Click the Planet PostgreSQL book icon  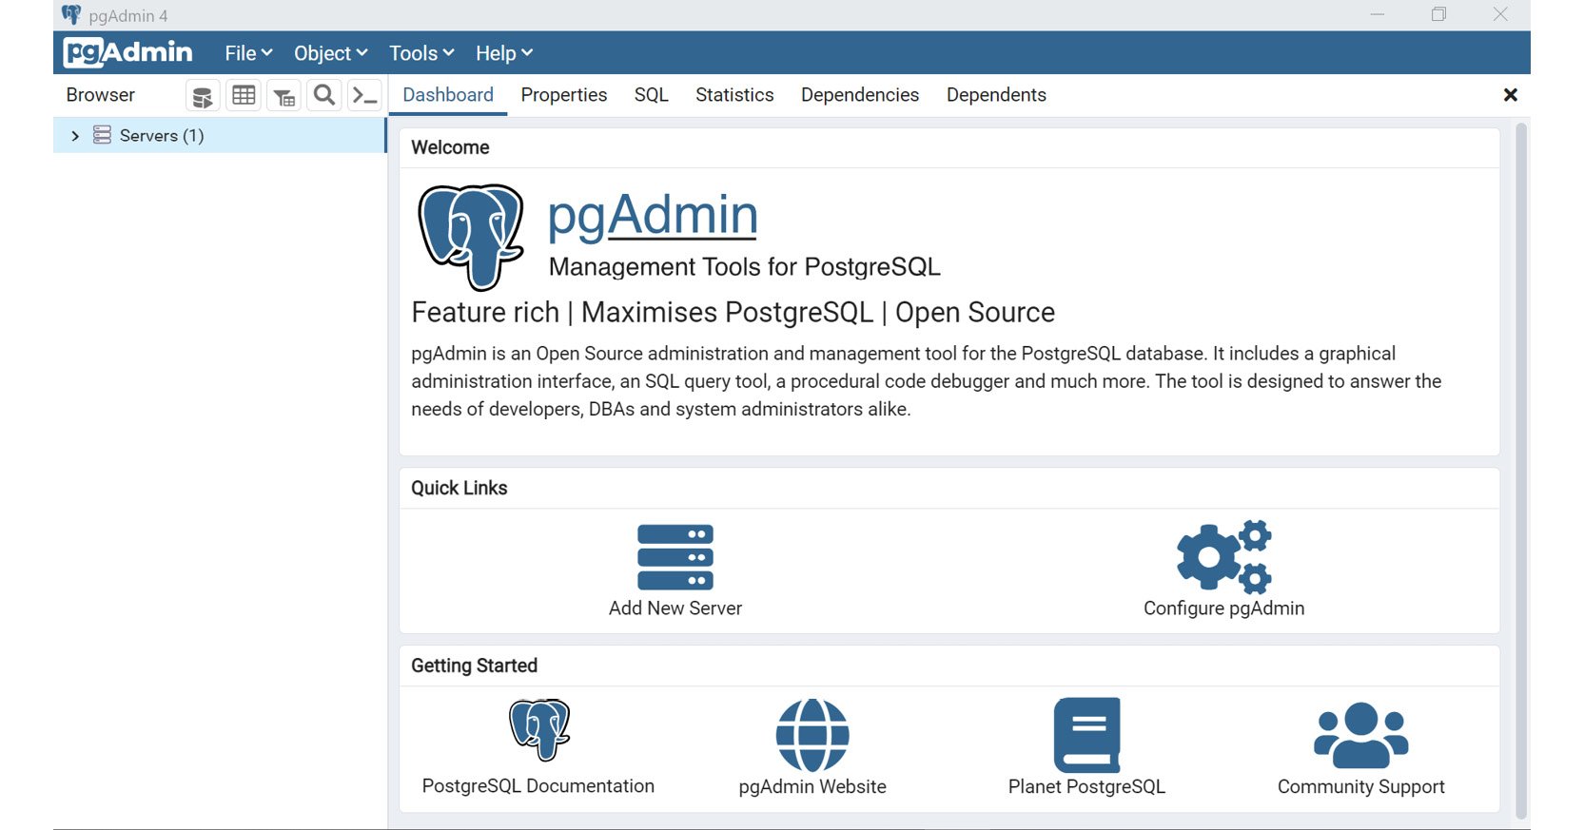(x=1086, y=735)
